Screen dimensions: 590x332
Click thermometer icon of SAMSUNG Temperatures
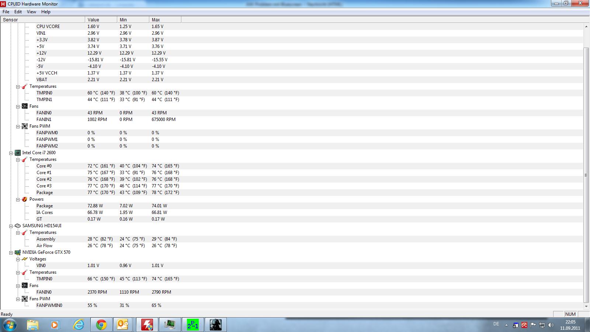coord(25,232)
